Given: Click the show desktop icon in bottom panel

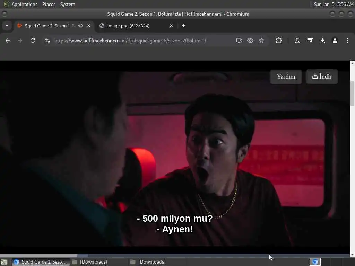Looking at the screenshot, I should point(4,262).
